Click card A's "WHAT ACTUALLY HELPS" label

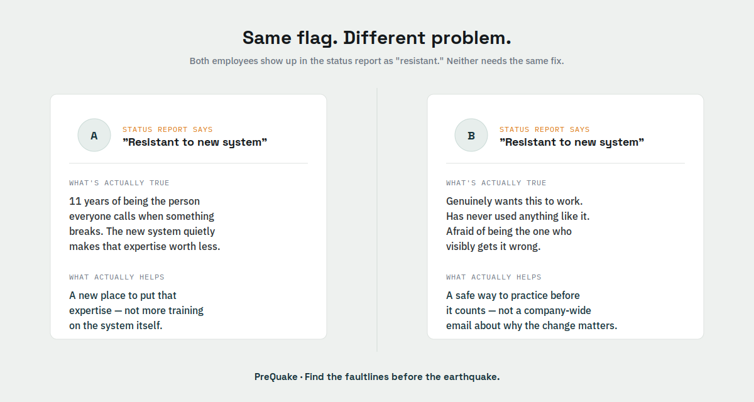[x=117, y=277]
